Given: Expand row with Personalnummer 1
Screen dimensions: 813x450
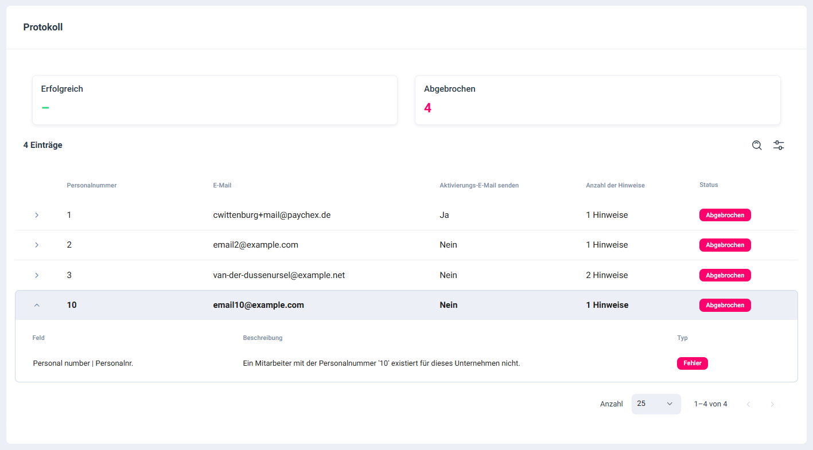Looking at the screenshot, I should pos(37,215).
